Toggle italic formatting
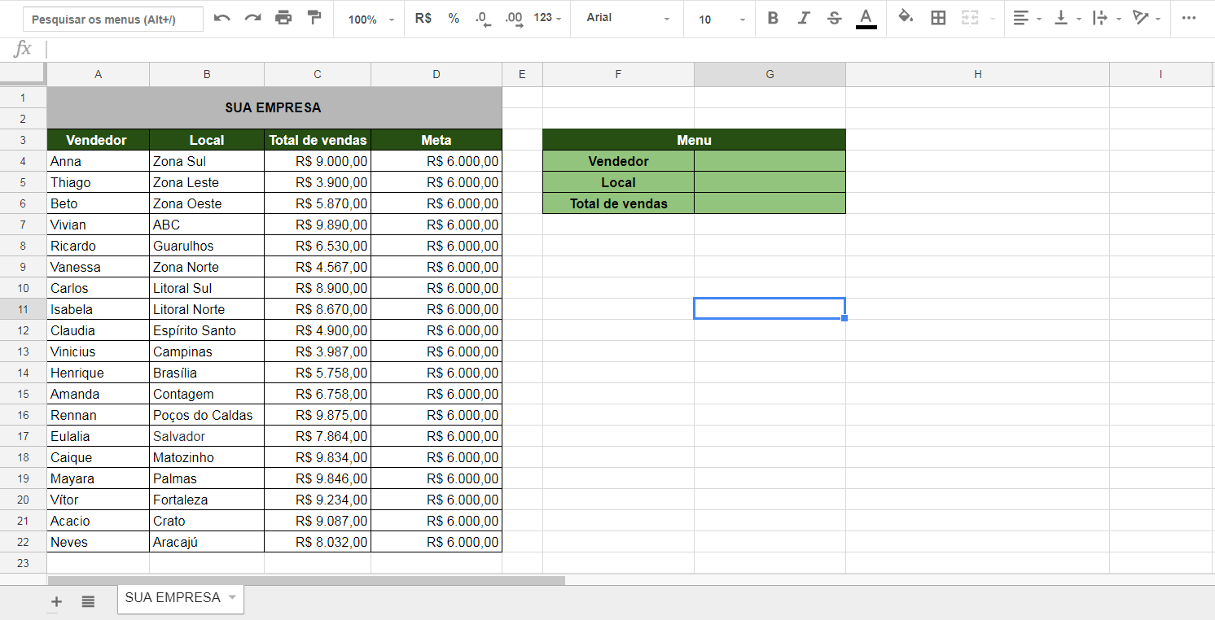Viewport: 1215px width, 620px height. (x=804, y=18)
